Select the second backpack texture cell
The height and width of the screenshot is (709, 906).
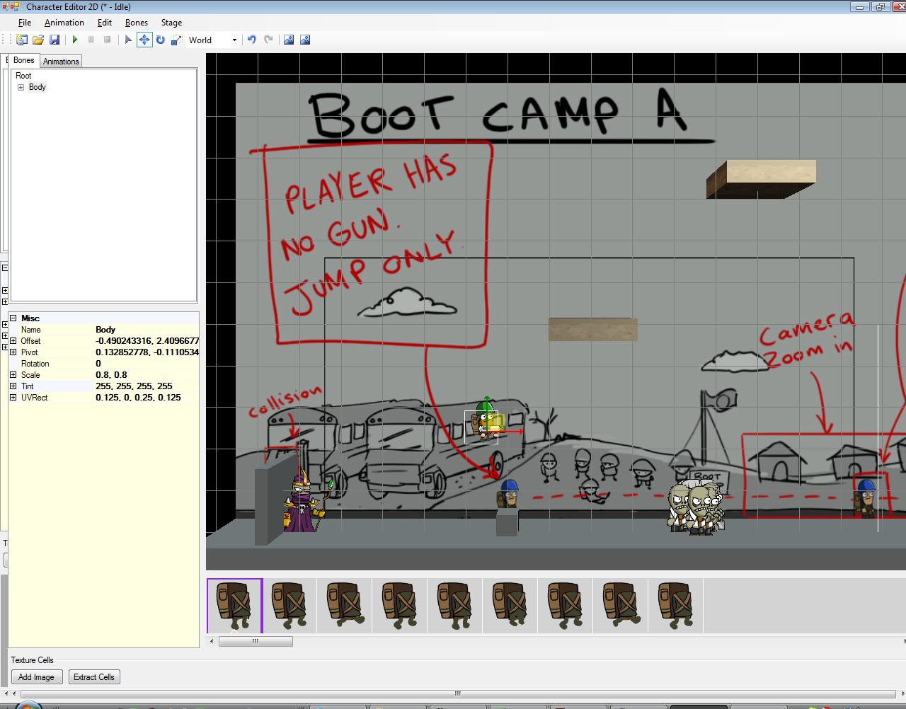tap(289, 606)
